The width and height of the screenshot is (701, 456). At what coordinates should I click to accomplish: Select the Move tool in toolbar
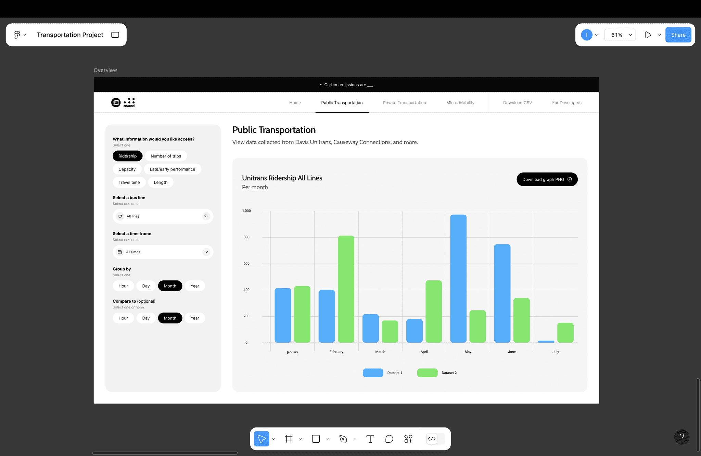(x=262, y=439)
